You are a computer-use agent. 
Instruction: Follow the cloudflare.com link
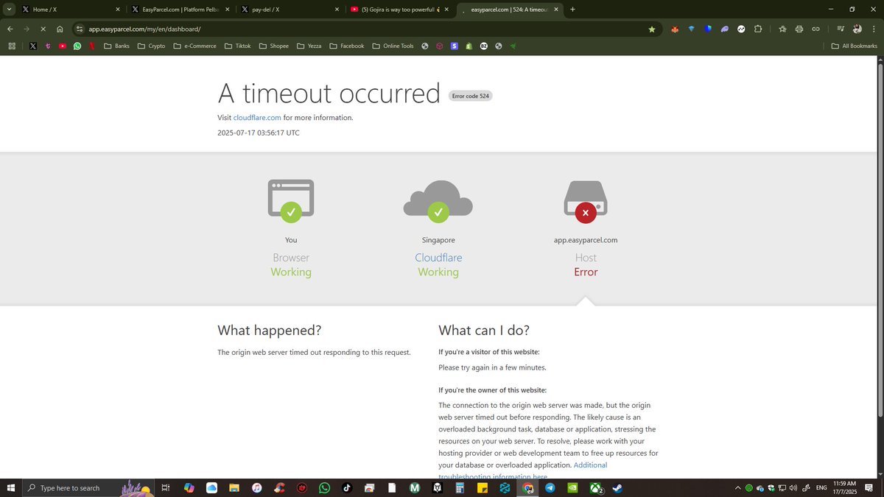257,118
